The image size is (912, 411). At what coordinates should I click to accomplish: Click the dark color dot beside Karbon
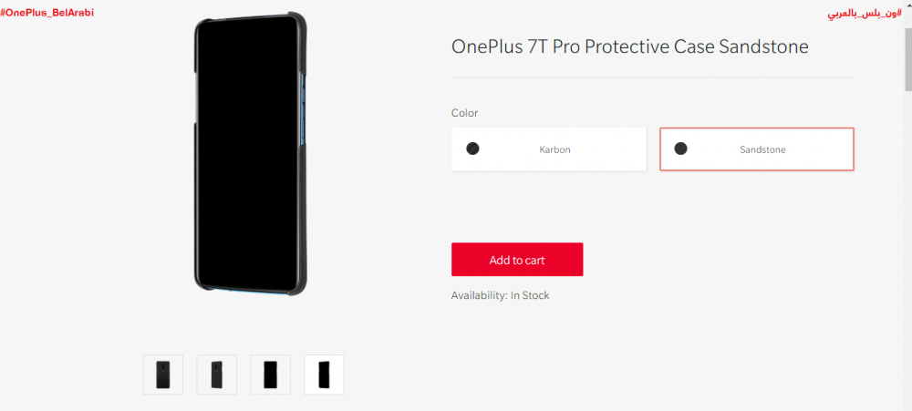tap(472, 149)
